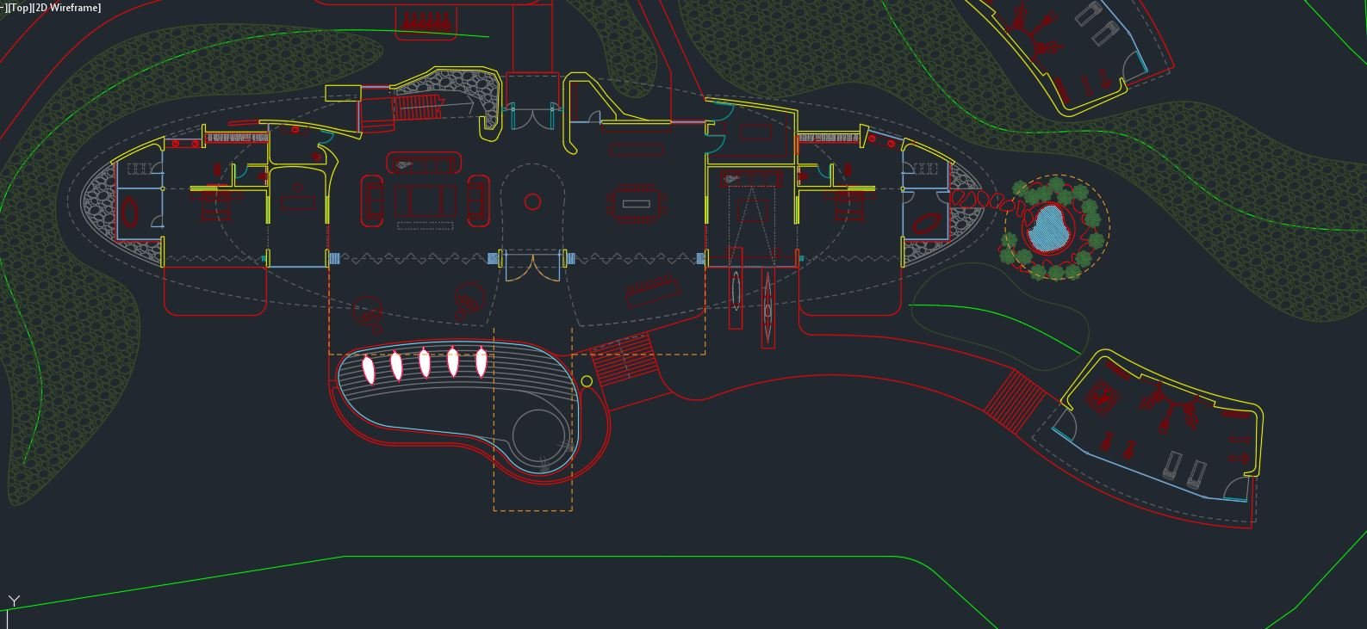Open the 2D Wireframe visual style menu
Viewport: 1367px width, 629px height.
[x=67, y=8]
